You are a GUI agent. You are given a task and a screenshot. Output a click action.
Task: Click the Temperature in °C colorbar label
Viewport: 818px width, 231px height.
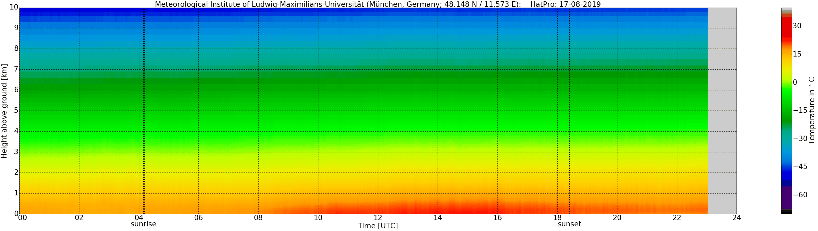pos(812,111)
